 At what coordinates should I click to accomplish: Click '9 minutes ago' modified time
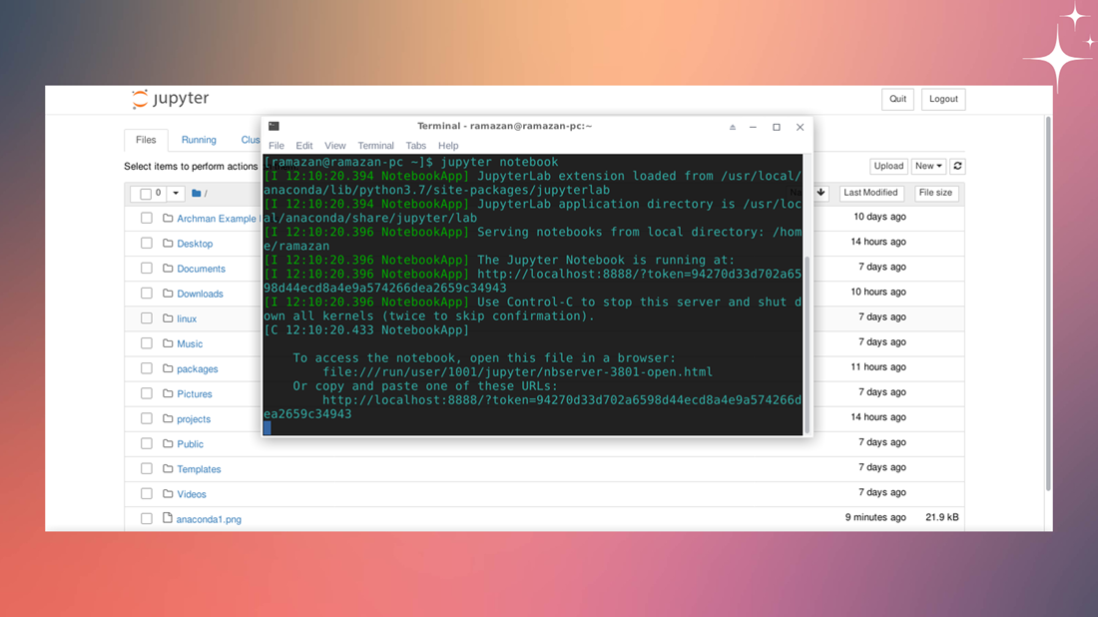(x=875, y=517)
